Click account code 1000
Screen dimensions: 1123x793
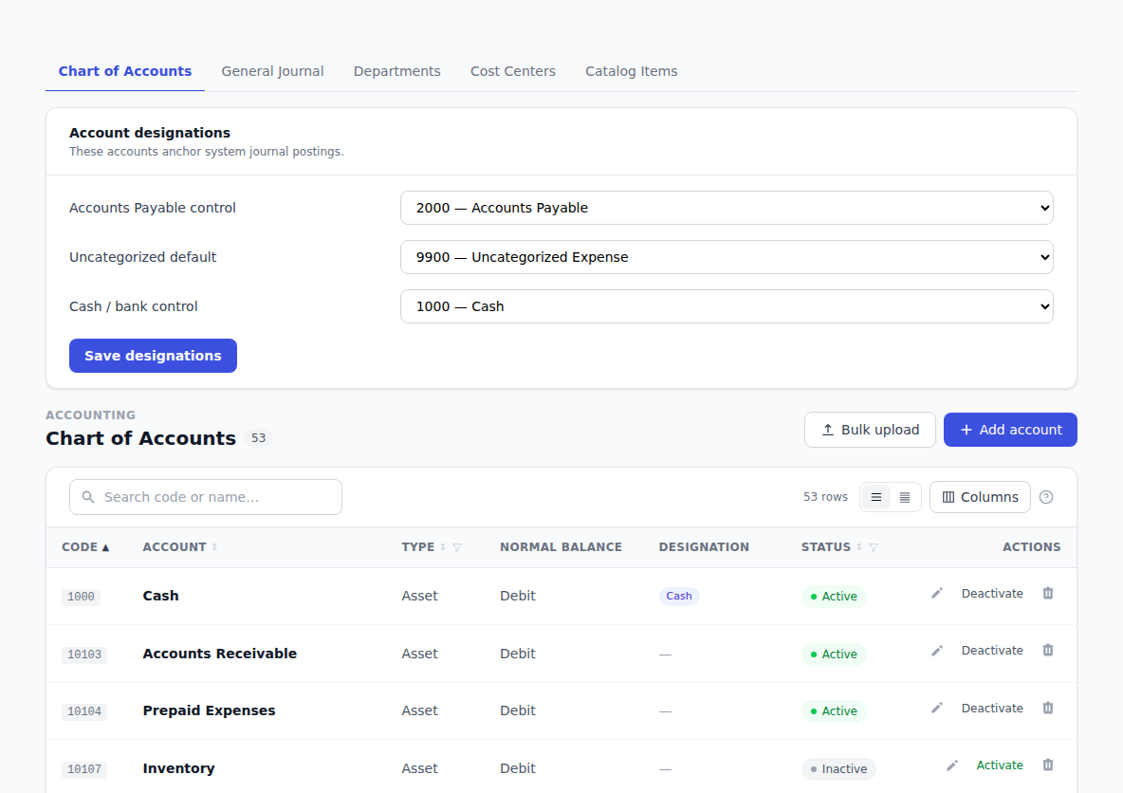81,597
